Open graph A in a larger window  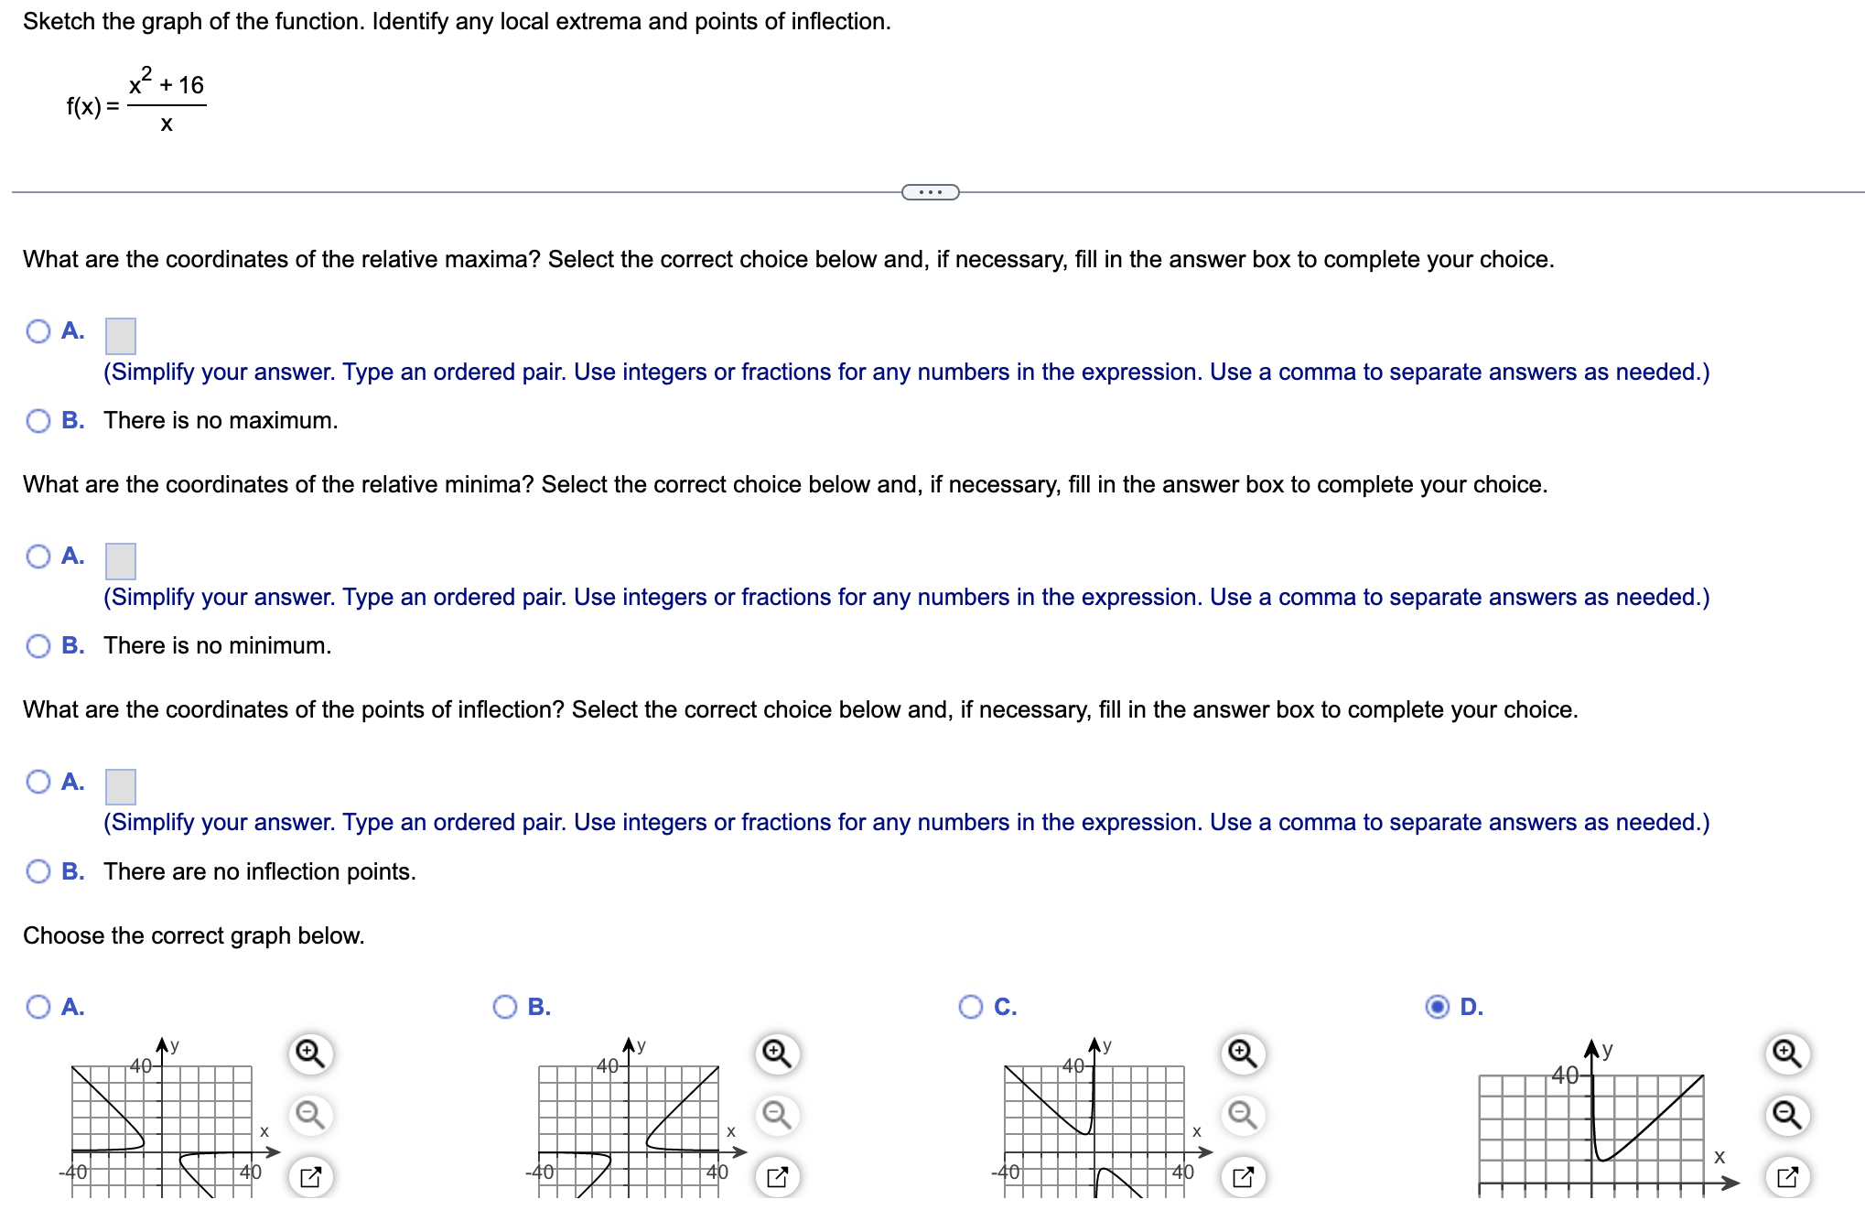point(310,1176)
